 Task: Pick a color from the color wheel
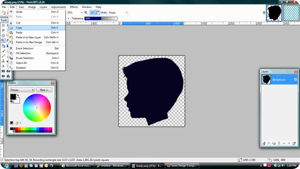(x=37, y=108)
